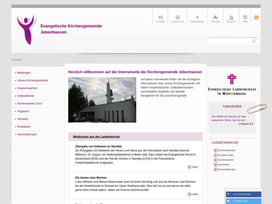This screenshot has height=204, width=272.
Task: Share page via Facebook button
Action: [243, 194]
